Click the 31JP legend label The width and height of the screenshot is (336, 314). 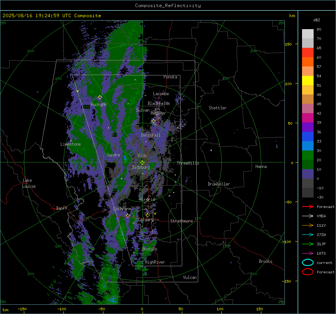click(321, 244)
